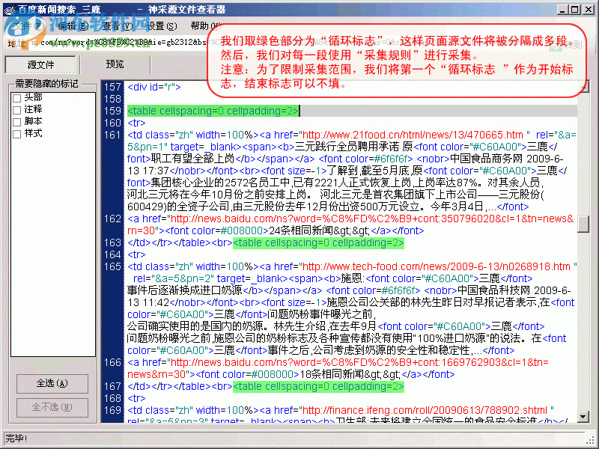Click the 全选(A) button
The height and width of the screenshot is (449, 599).
52,383
